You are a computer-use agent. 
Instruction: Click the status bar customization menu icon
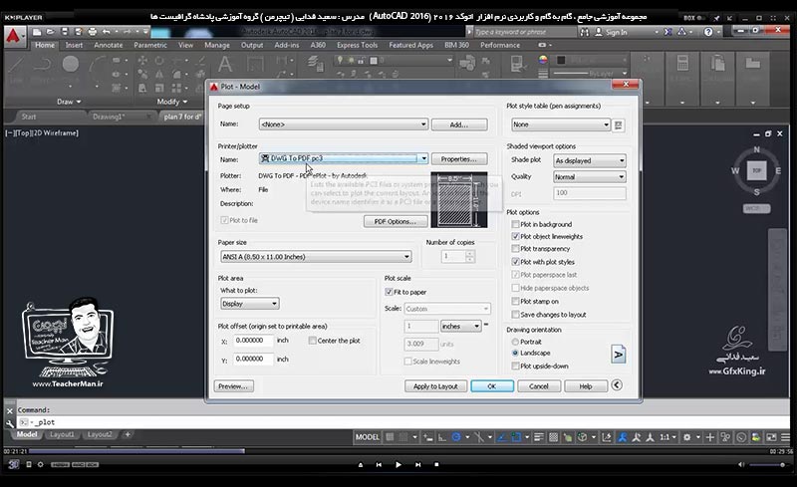786,436
